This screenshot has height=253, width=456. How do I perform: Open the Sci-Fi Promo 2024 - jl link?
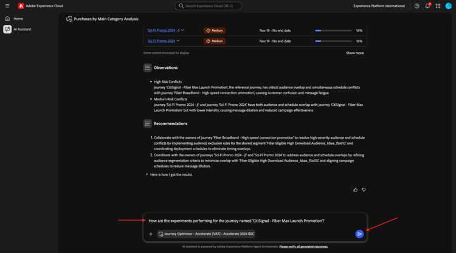tap(164, 30)
